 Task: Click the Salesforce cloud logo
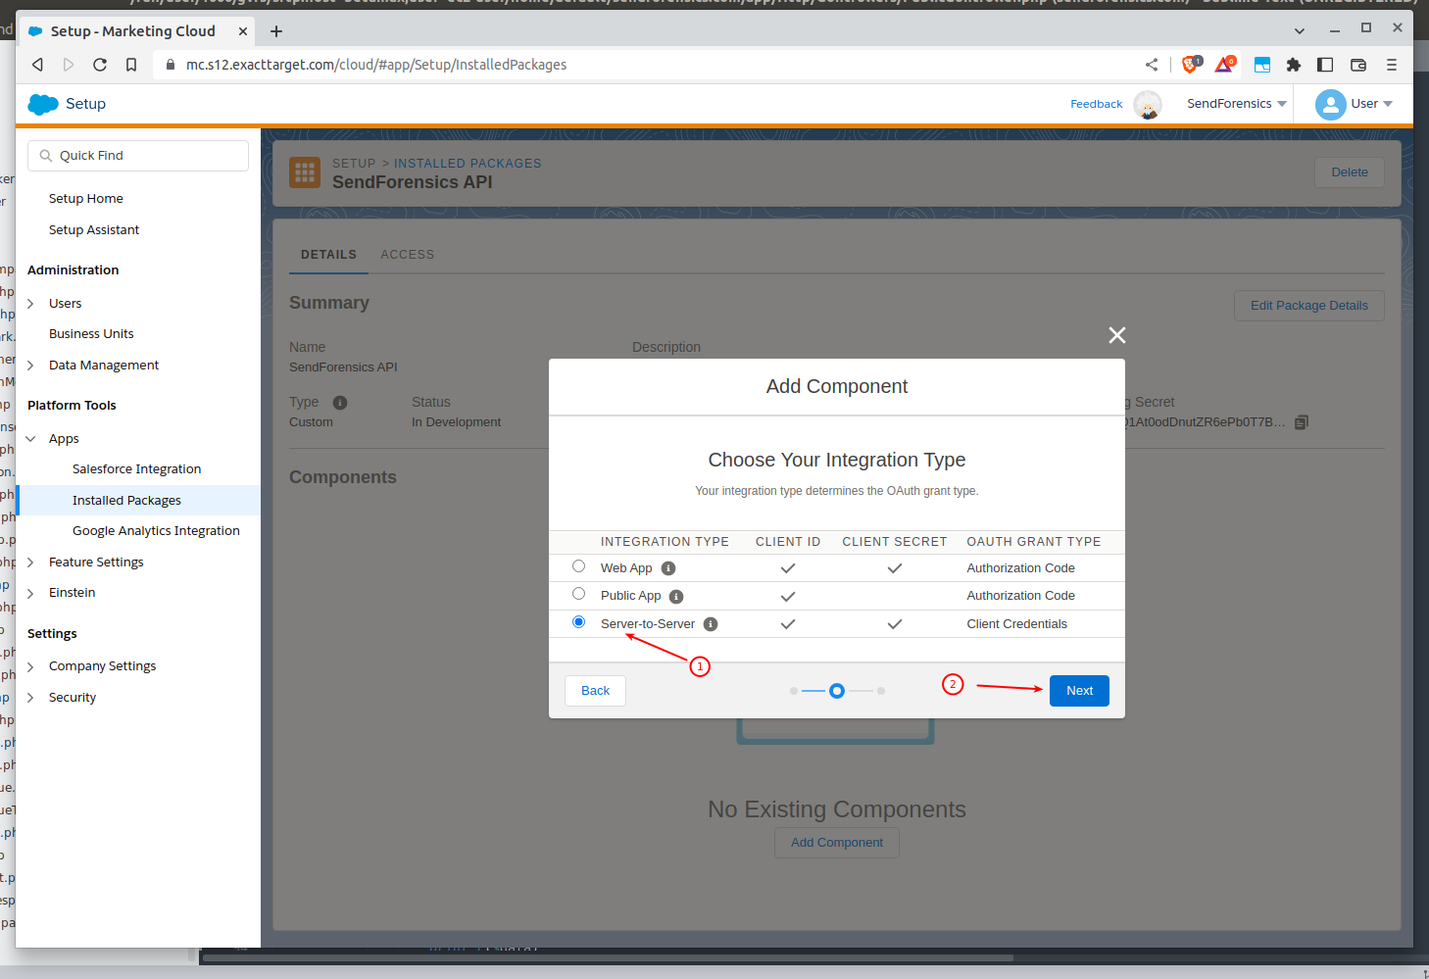pyautogui.click(x=43, y=104)
